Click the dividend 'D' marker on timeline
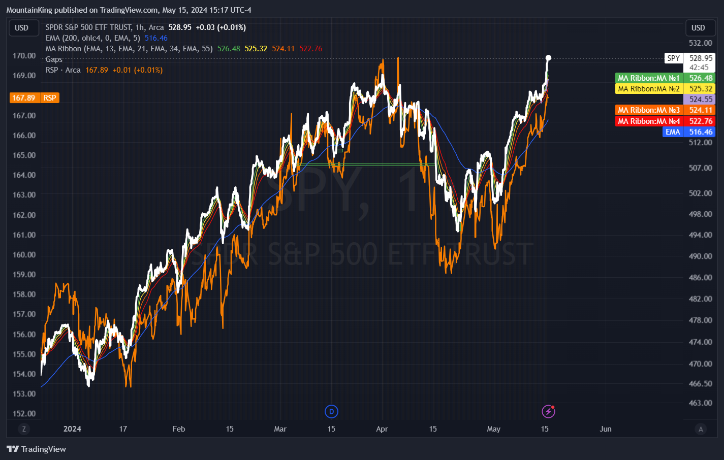 point(331,411)
